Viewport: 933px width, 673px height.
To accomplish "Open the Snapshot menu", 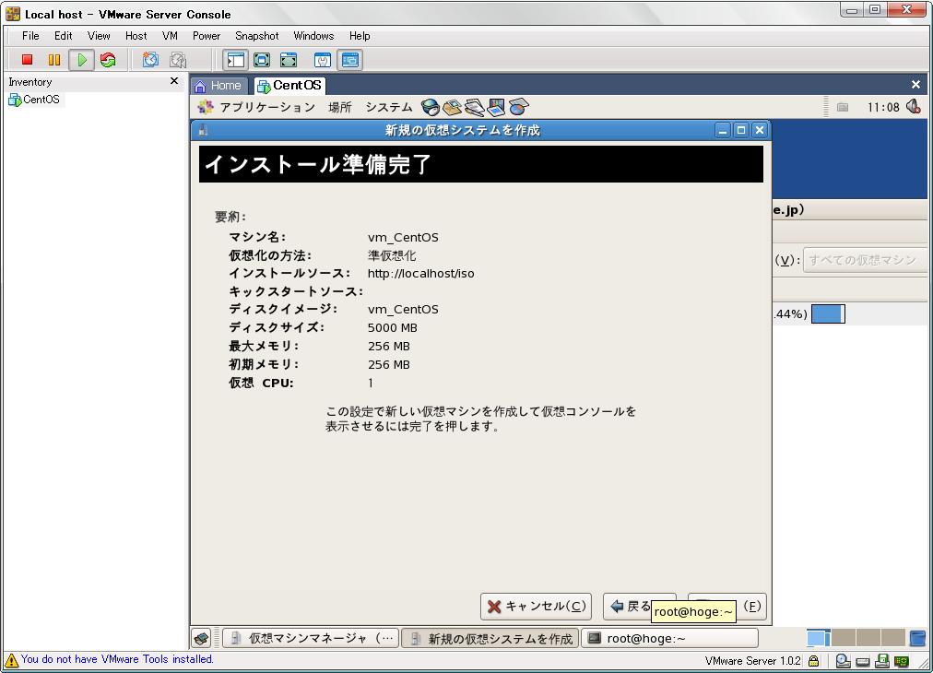I will [x=256, y=36].
